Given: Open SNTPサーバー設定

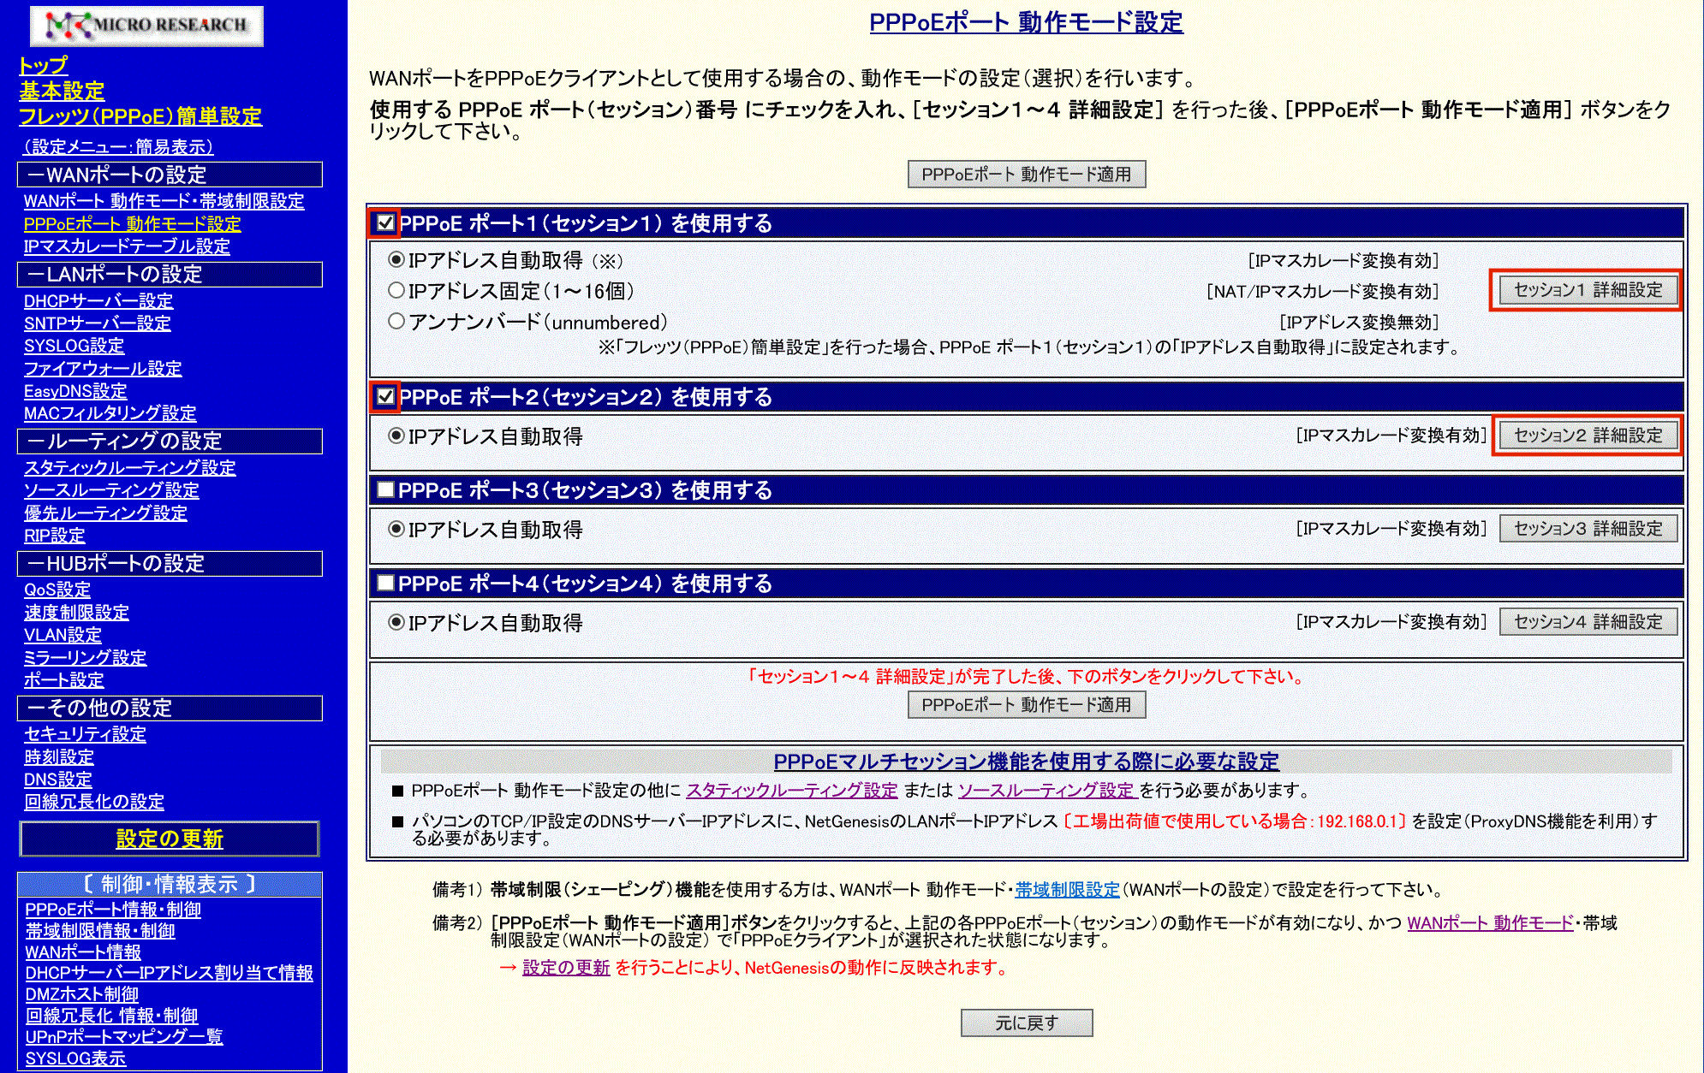Looking at the screenshot, I should 98,323.
